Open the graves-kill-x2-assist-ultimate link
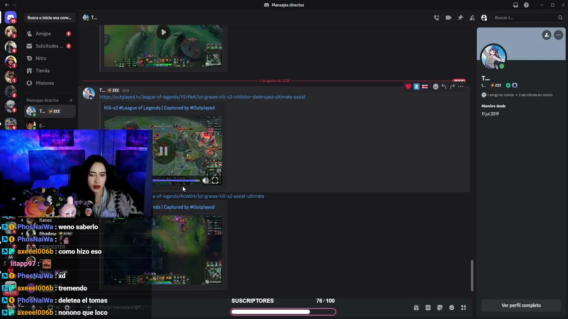 click(208, 196)
